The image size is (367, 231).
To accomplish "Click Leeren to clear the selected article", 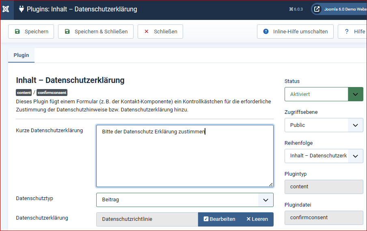I will click(x=257, y=219).
